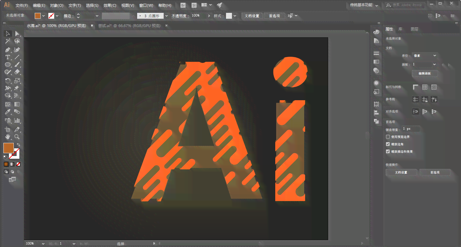
Task: Select the Type tool
Action: coord(8,57)
